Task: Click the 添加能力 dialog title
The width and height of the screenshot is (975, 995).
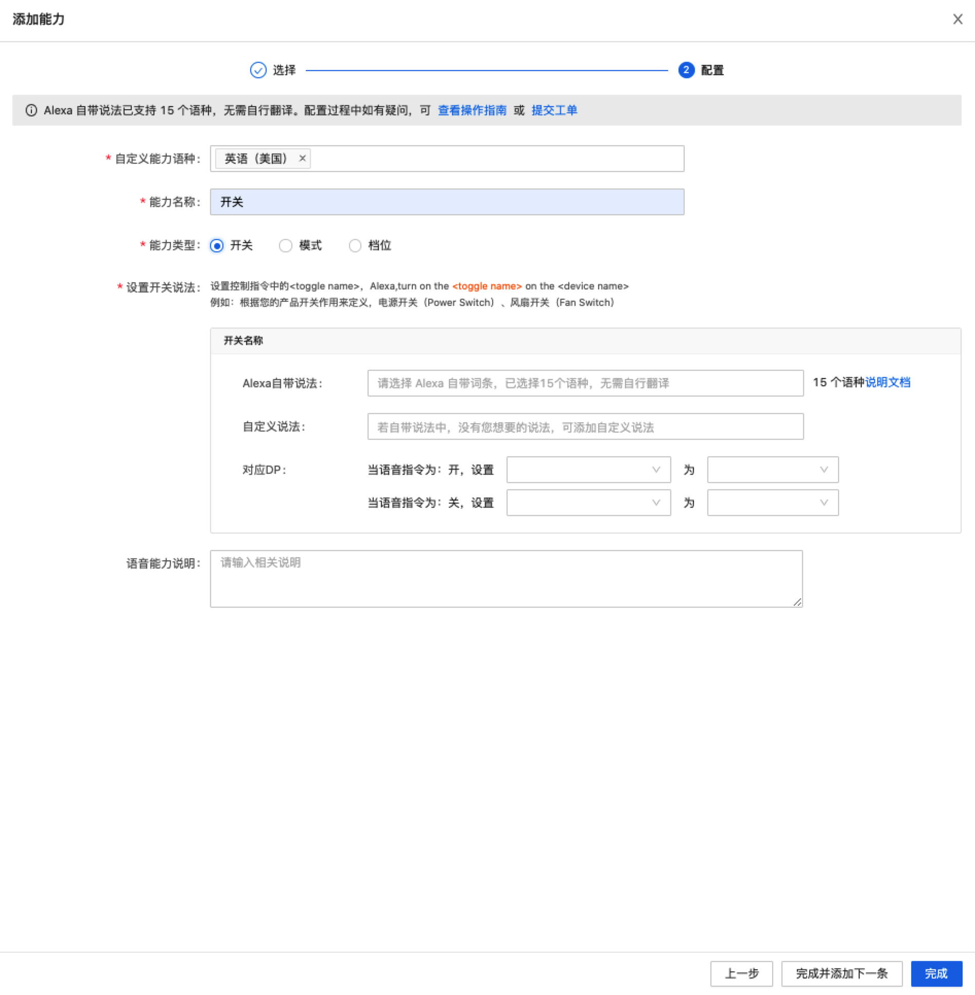Action: 39,19
